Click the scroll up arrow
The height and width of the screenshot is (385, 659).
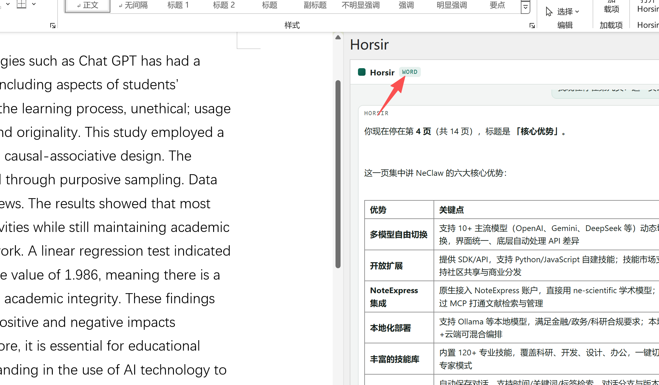pyautogui.click(x=338, y=37)
